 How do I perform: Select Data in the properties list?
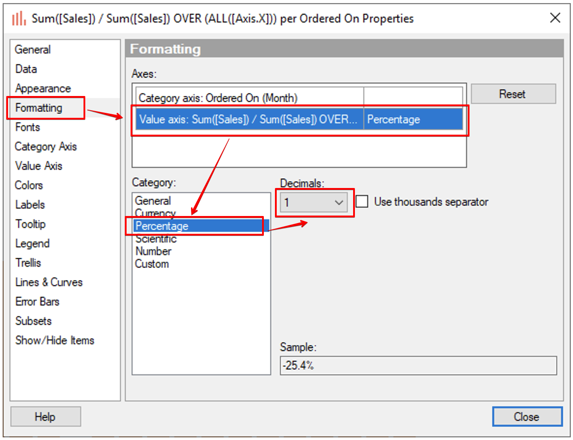point(26,69)
